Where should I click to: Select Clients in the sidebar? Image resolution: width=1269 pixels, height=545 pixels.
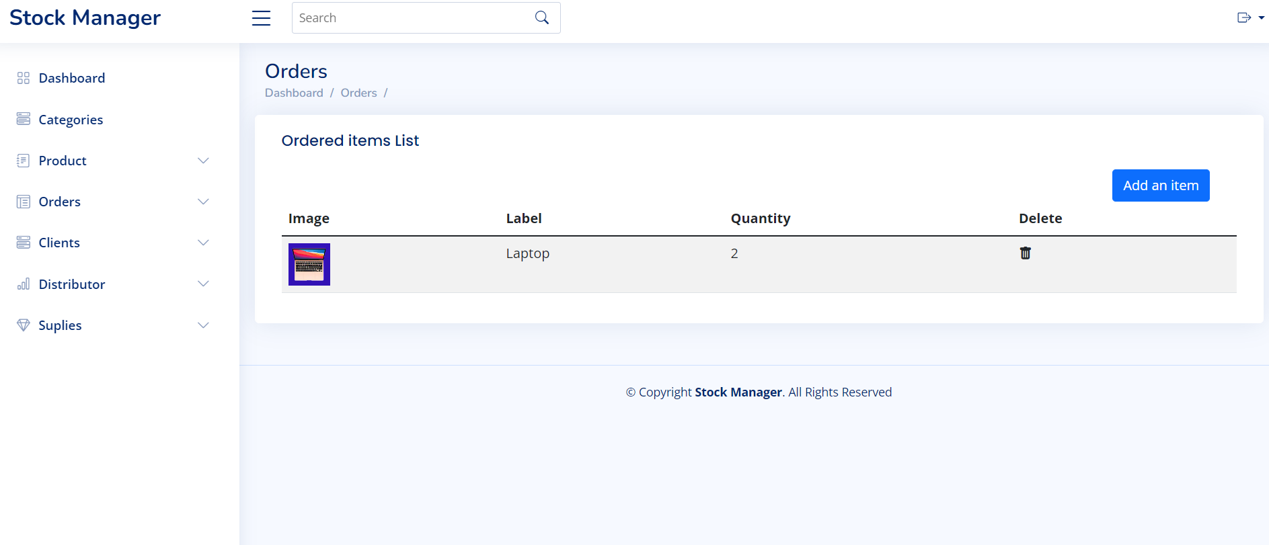(x=59, y=243)
